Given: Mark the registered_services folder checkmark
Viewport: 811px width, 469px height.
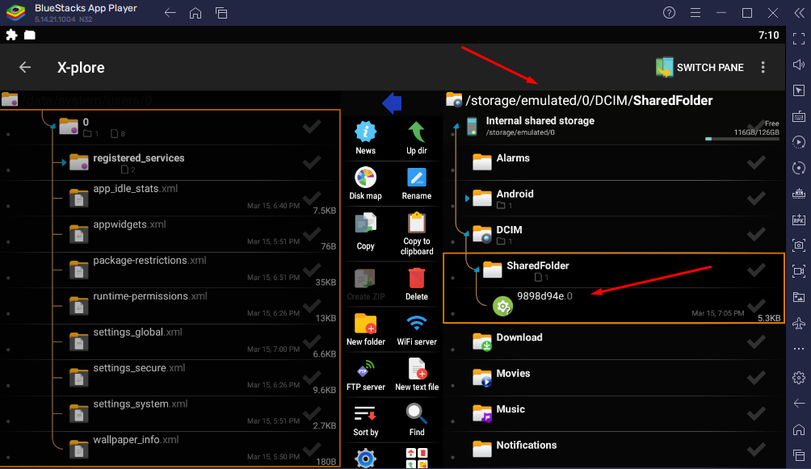Looking at the screenshot, I should click(311, 162).
